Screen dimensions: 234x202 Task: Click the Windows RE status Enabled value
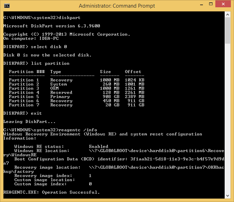[x=99, y=147]
